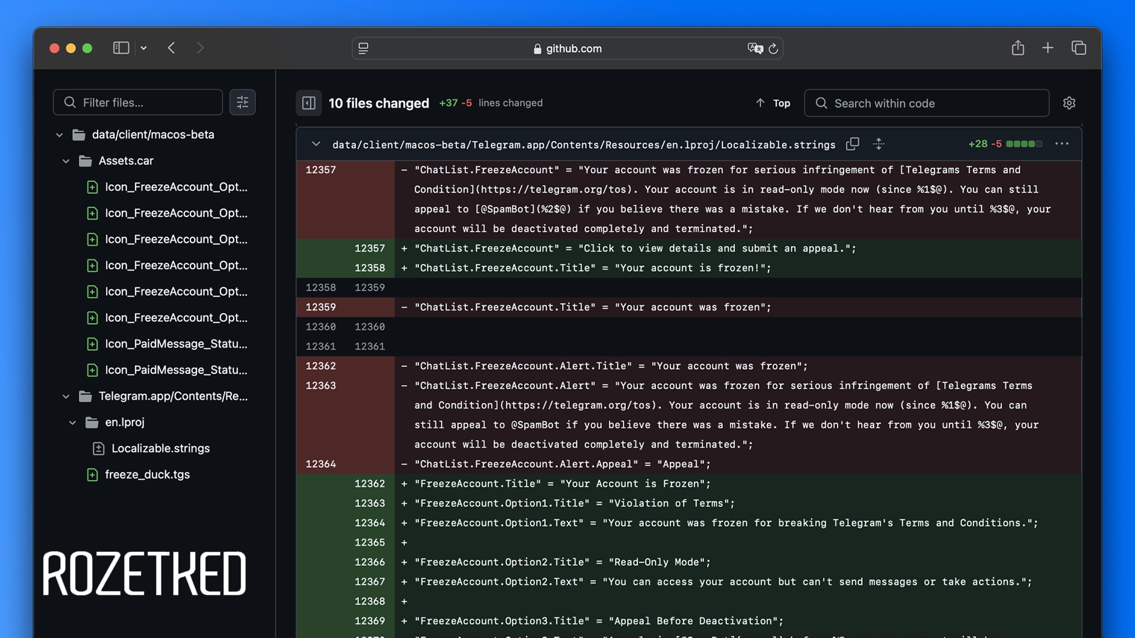The height and width of the screenshot is (638, 1135).
Task: Collapse the data/client/macos-beta folder
Action: tap(59, 135)
